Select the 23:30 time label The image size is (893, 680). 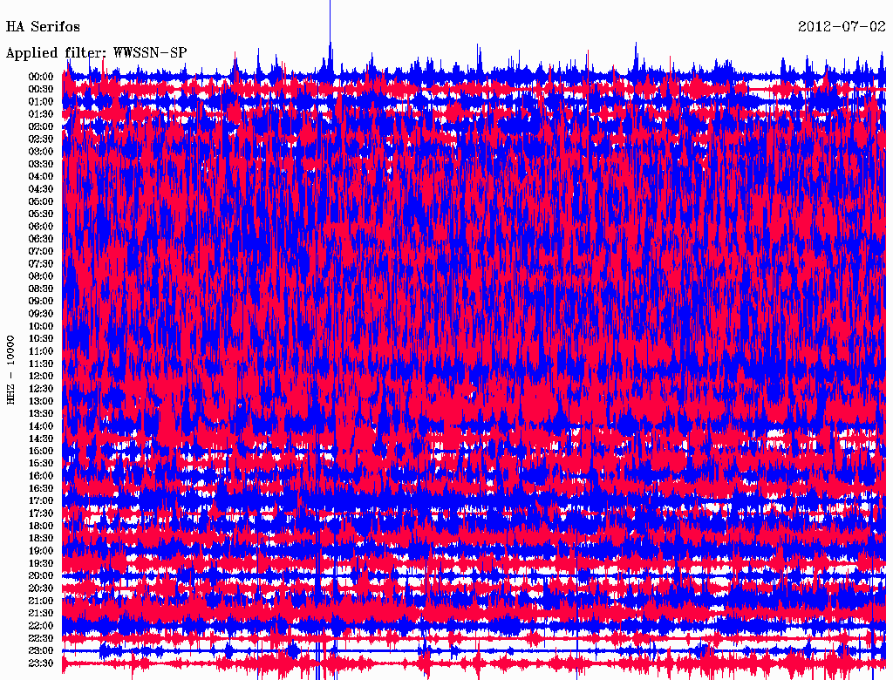pyautogui.click(x=41, y=663)
